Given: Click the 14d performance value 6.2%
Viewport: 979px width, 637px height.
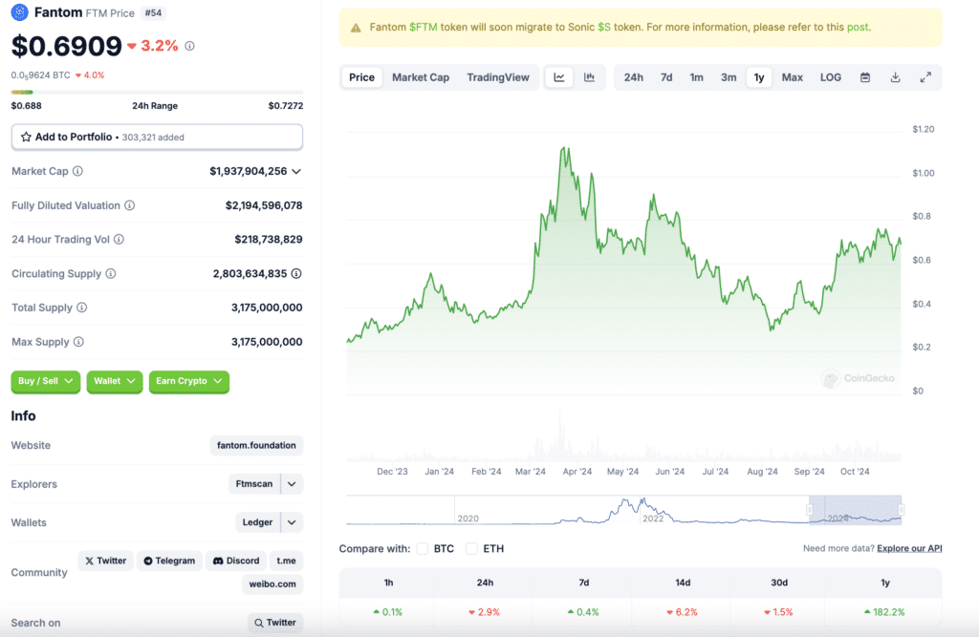Looking at the screenshot, I should coord(682,612).
